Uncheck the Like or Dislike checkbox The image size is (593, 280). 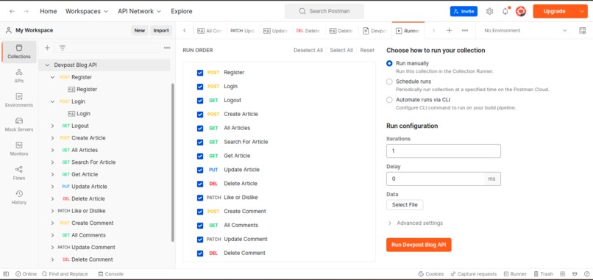[x=200, y=198]
